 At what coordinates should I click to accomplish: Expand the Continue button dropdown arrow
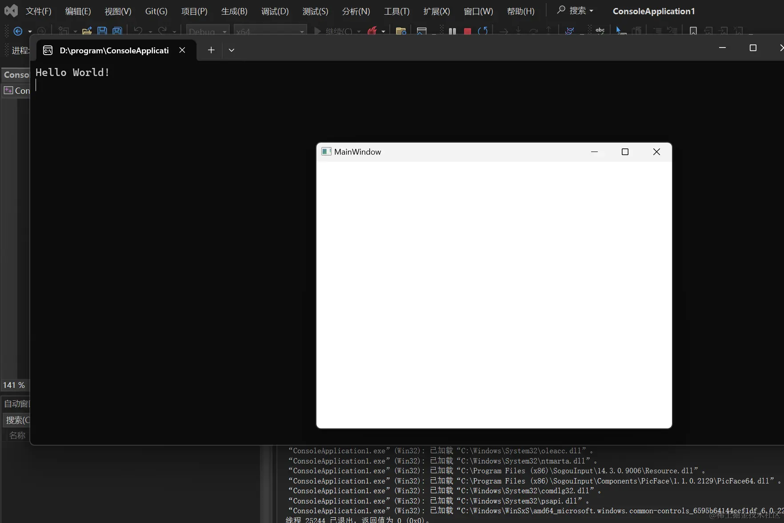[x=359, y=32]
